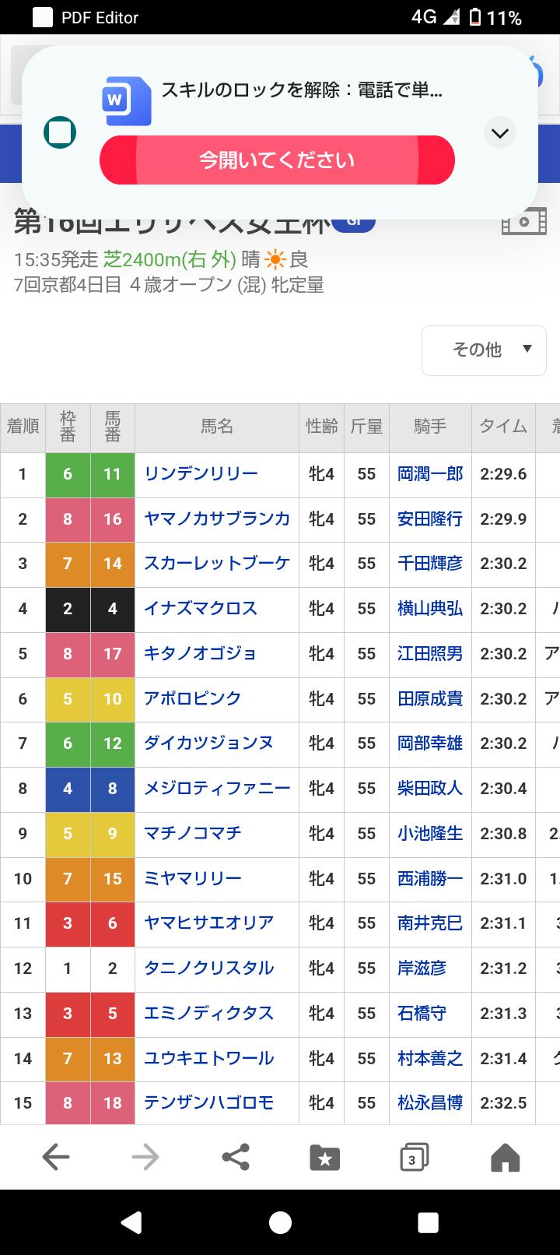560x1255 pixels.
Task: Open the その他 dropdown menu
Action: 484,350
